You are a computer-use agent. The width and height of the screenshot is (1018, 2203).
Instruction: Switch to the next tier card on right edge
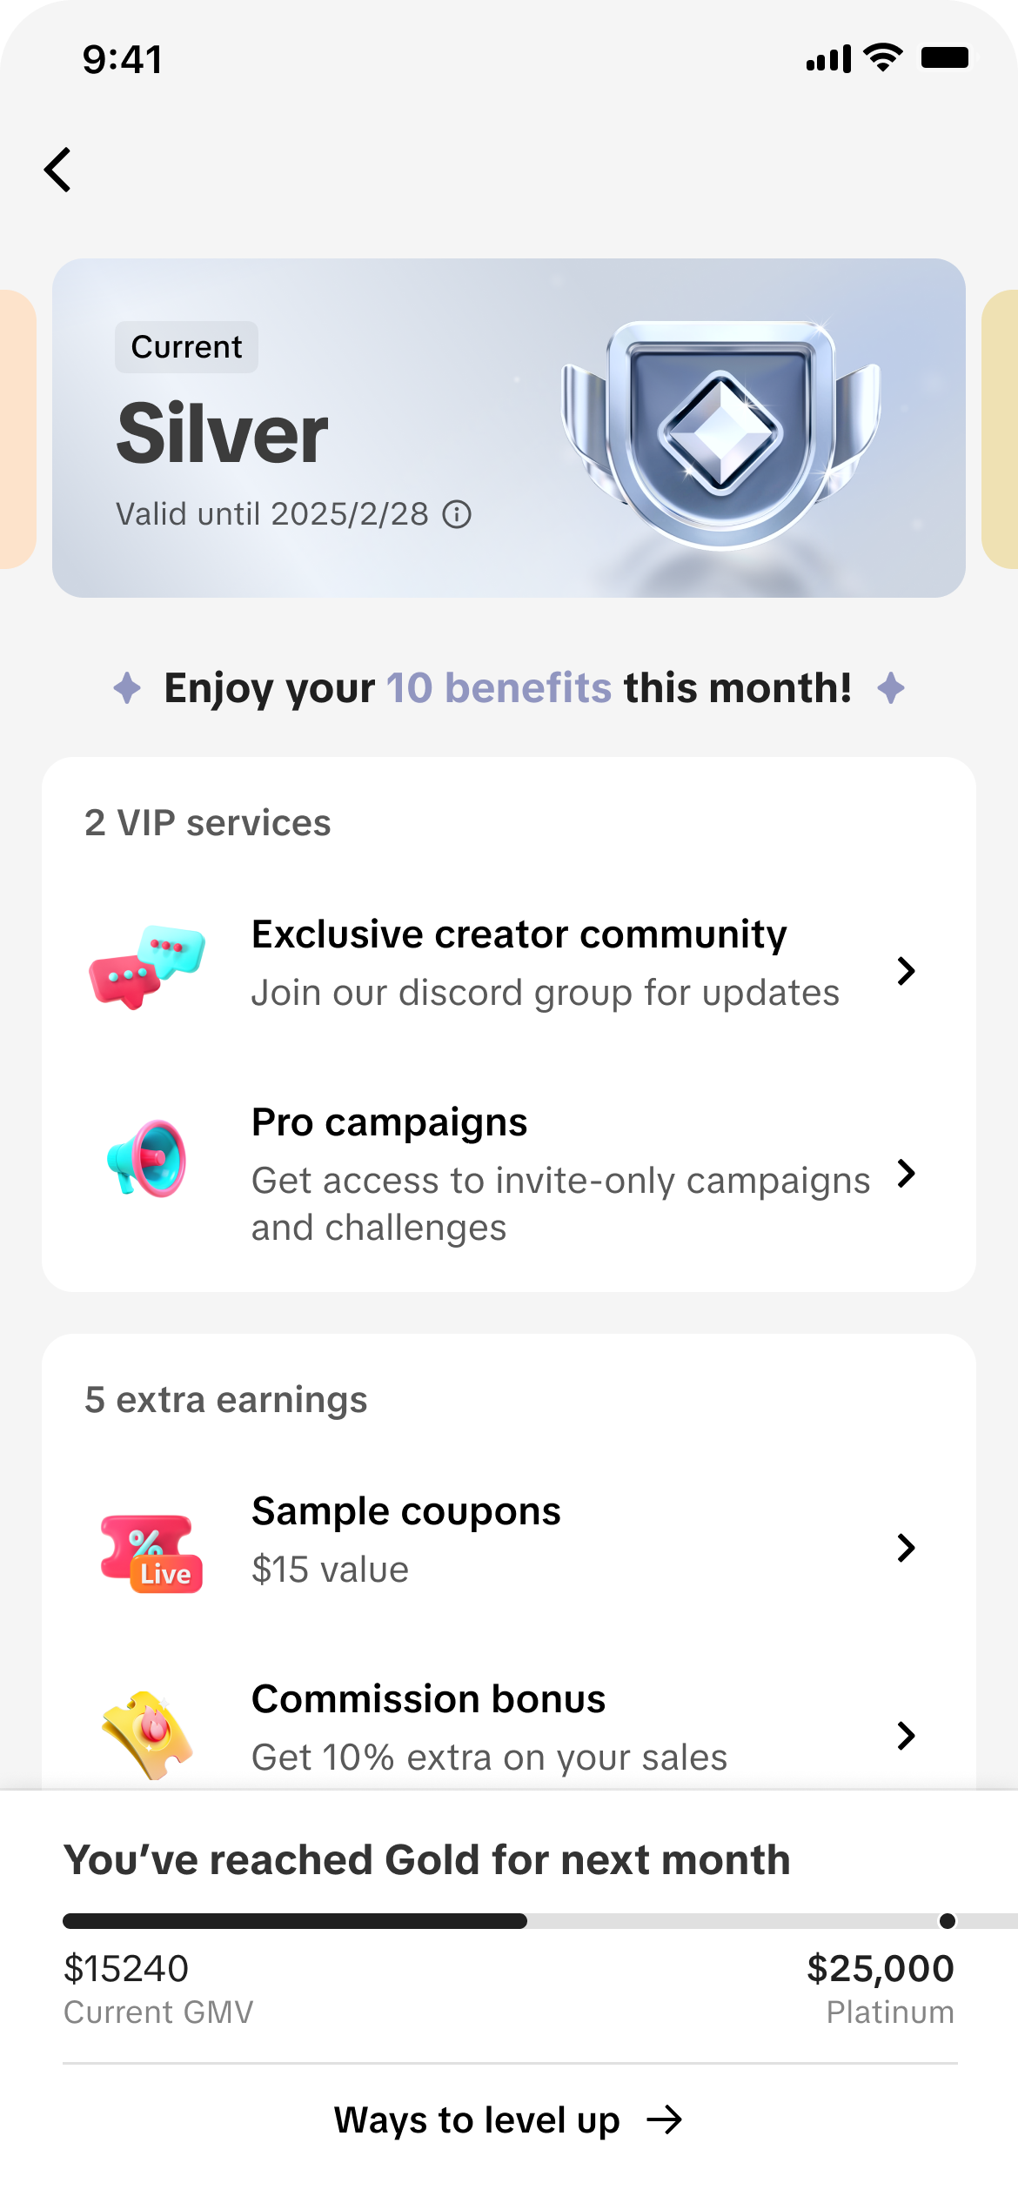pos(1001,428)
